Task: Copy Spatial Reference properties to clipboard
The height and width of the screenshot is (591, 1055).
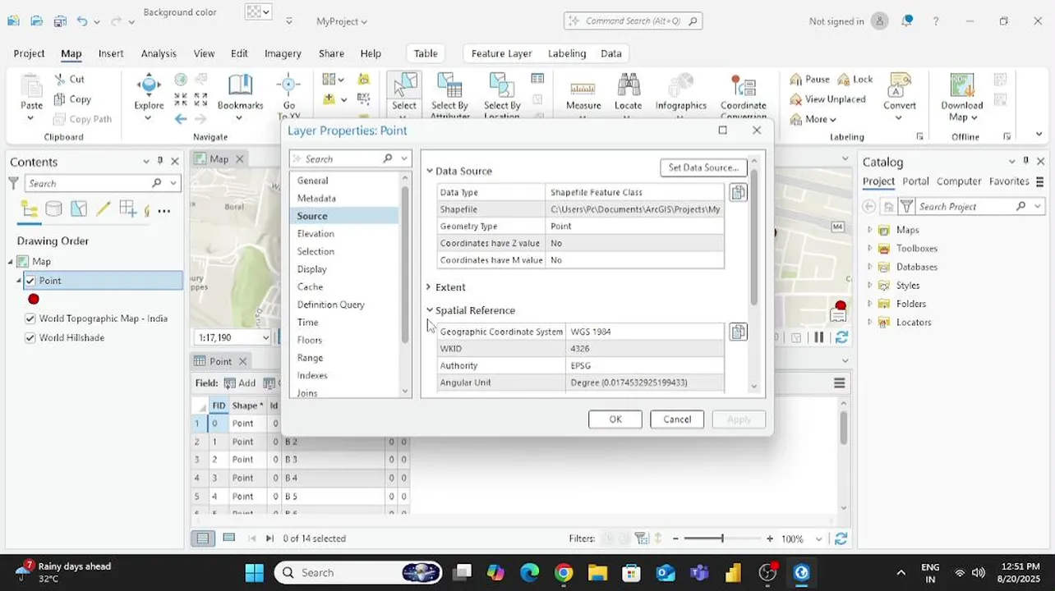Action: (739, 332)
